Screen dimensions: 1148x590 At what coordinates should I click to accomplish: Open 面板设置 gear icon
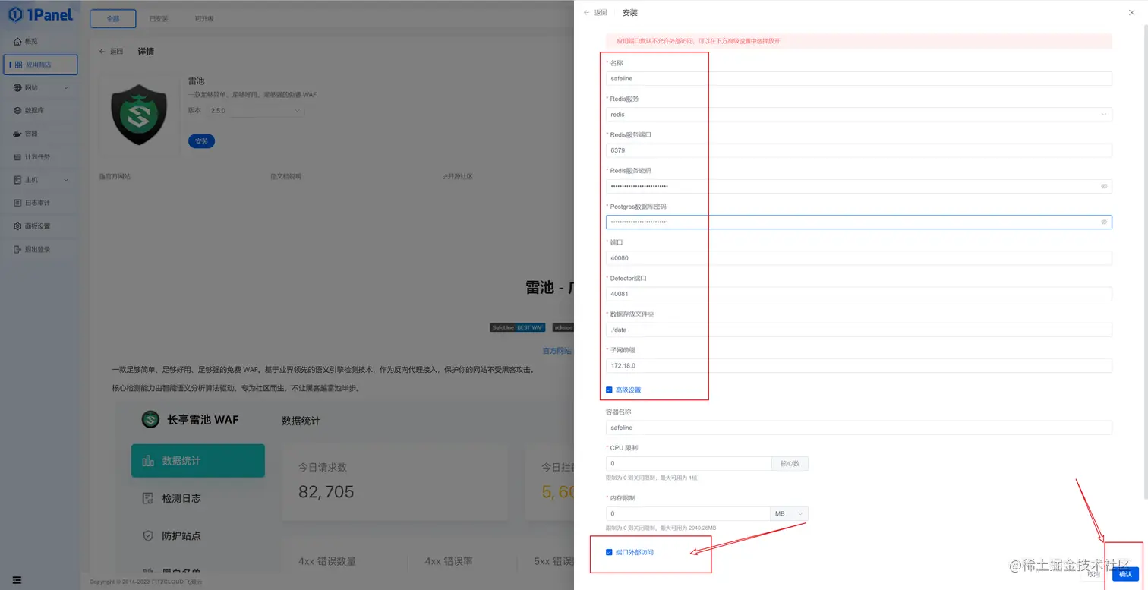[17, 226]
